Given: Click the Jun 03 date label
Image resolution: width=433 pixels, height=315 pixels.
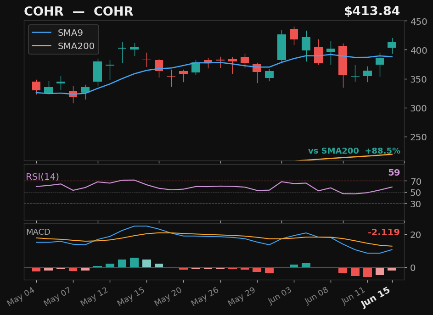Looking at the screenshot, I should 280,296.
